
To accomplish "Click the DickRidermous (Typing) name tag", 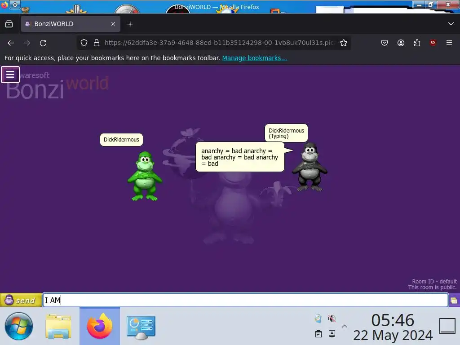I will coord(286,133).
